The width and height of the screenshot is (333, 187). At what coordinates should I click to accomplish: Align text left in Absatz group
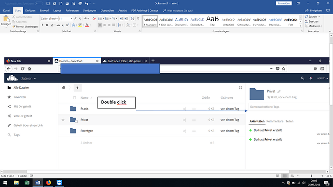(100, 25)
